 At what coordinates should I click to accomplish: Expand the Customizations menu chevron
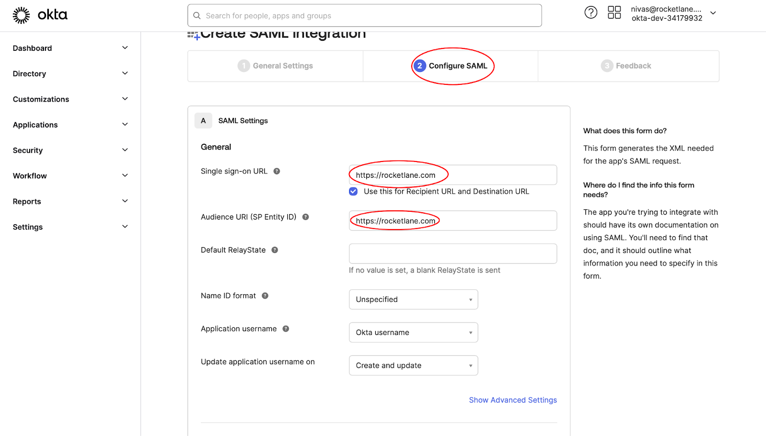point(125,99)
